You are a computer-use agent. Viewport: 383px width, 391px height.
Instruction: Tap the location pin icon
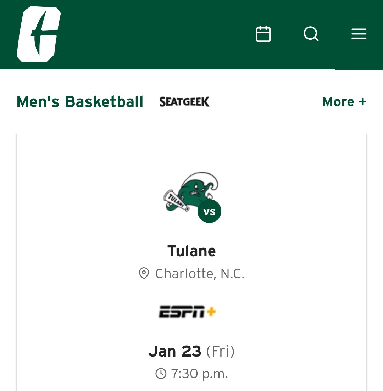[144, 274]
